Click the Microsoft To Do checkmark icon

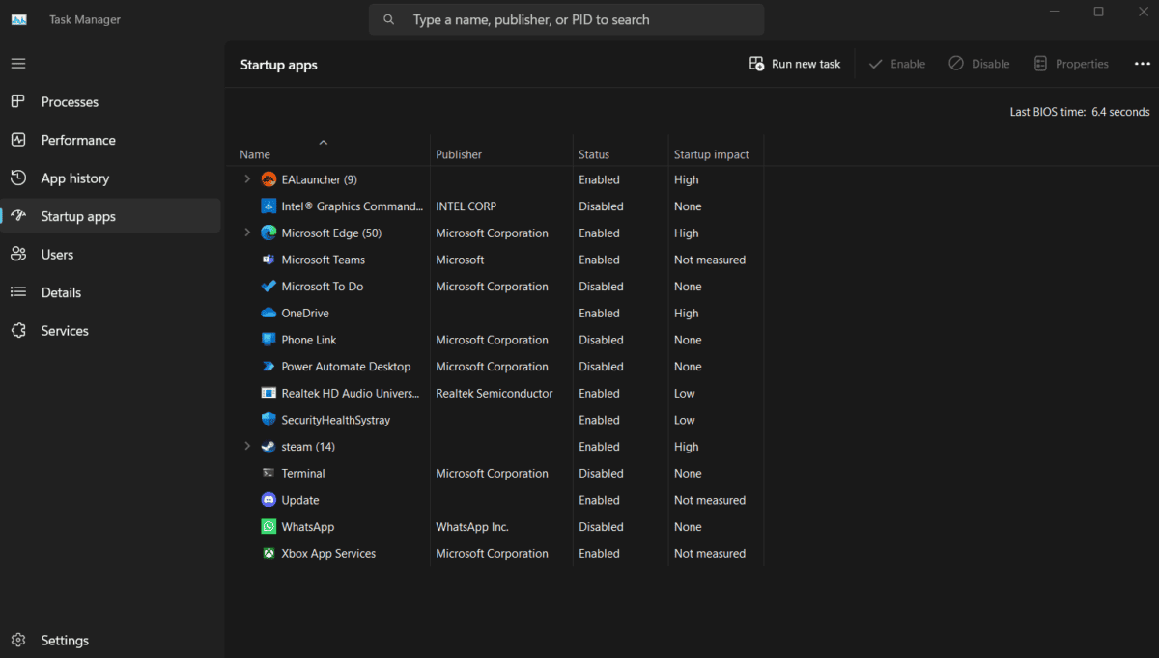click(269, 287)
